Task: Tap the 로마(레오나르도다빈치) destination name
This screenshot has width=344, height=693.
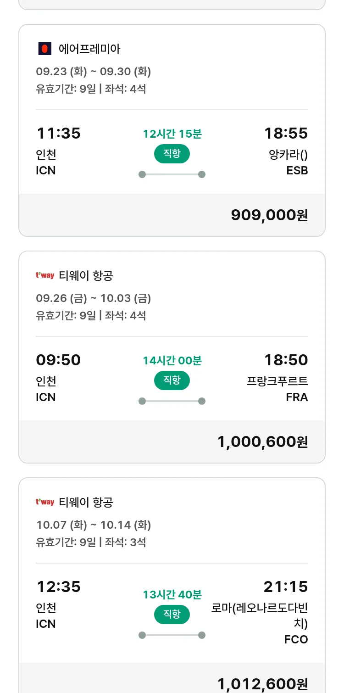Action: point(260,616)
